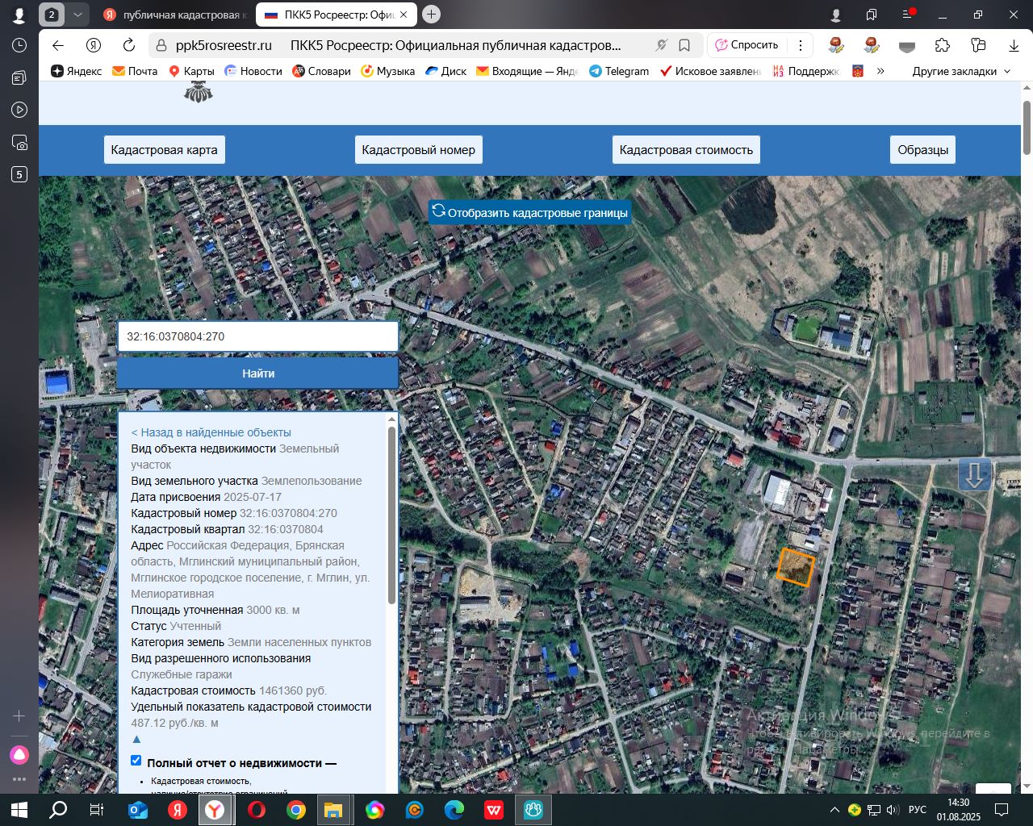Screen dimensions: 1033x826
Task: Open the Музыка bookmark
Action: coord(387,71)
